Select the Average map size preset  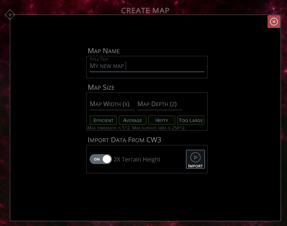(132, 120)
